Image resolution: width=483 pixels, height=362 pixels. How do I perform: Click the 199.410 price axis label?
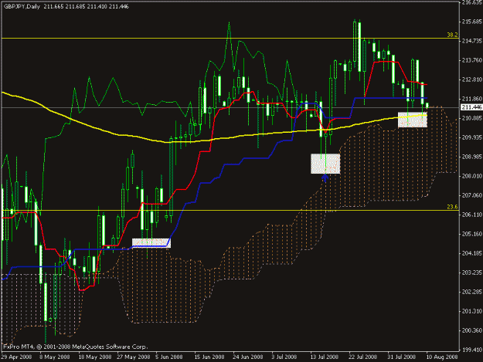472,350
